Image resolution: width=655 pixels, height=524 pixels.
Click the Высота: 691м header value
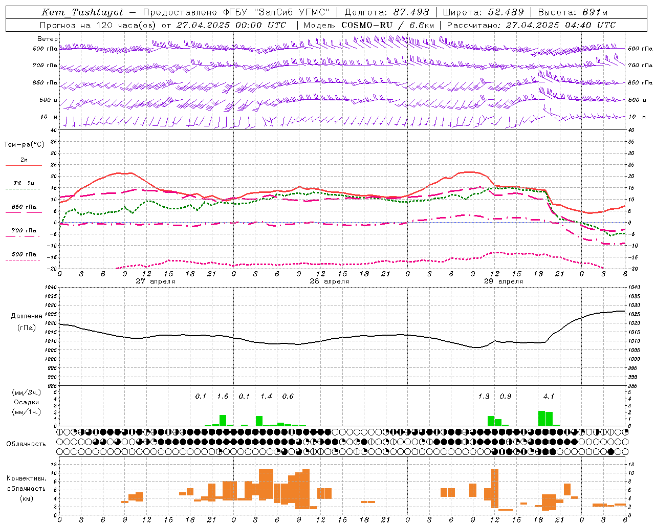coord(573,12)
